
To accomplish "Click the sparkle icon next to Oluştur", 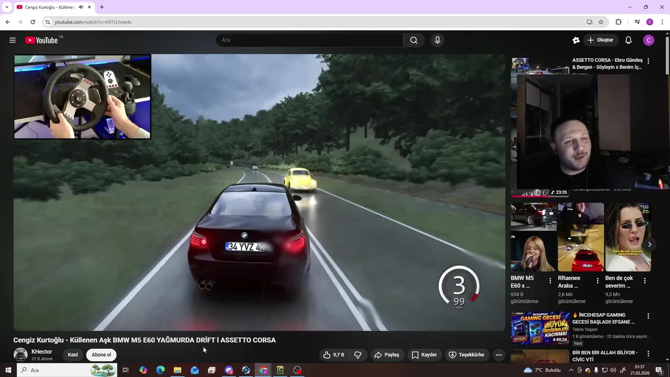I will [x=576, y=40].
